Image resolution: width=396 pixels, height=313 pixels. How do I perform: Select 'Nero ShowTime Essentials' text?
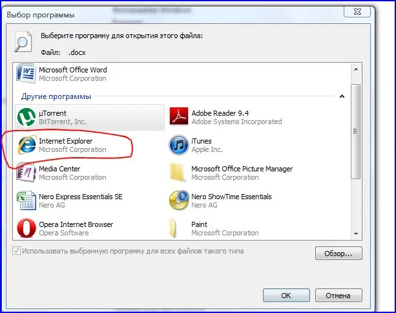(231, 197)
